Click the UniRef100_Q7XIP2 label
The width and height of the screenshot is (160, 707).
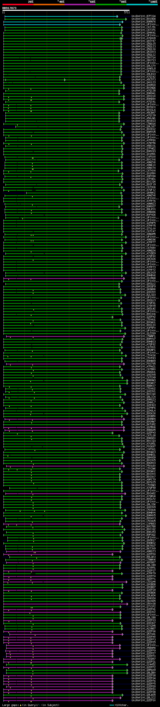(x=143, y=606)
